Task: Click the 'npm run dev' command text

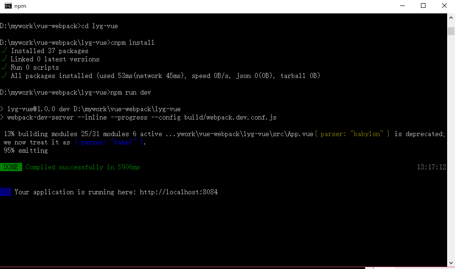Action: 130,92
